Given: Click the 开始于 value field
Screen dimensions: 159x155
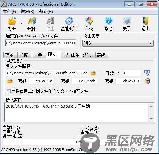Looking at the screenshot, I should tap(131, 73).
